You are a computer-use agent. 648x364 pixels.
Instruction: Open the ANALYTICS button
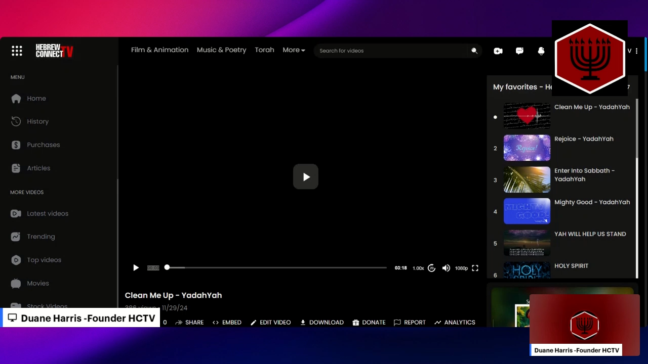coord(455,322)
